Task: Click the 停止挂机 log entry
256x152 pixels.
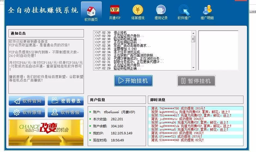Action: click(120, 33)
